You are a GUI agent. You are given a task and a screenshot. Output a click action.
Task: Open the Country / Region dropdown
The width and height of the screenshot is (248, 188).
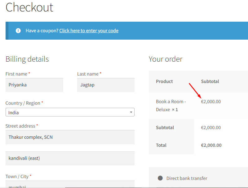70,112
